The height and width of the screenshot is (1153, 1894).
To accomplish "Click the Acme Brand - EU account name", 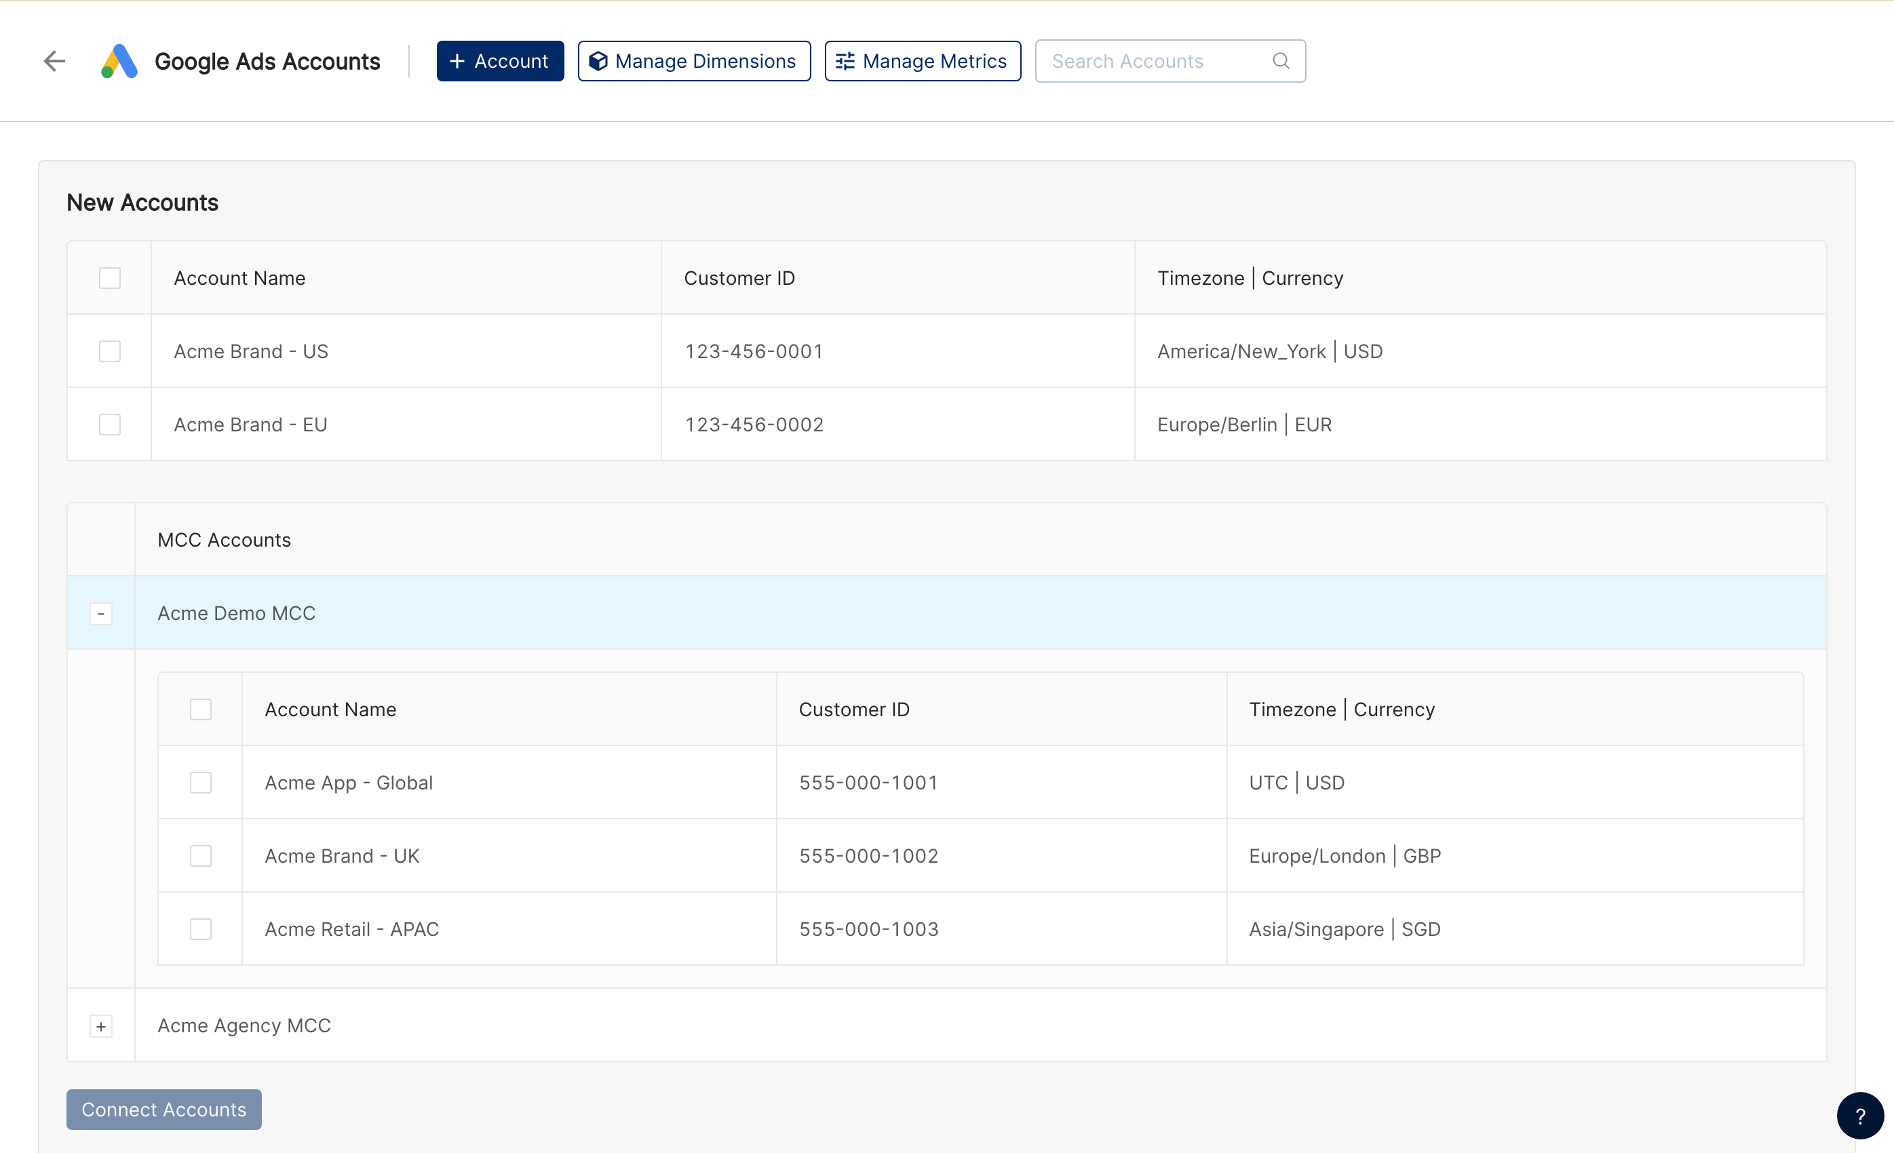I will (250, 425).
